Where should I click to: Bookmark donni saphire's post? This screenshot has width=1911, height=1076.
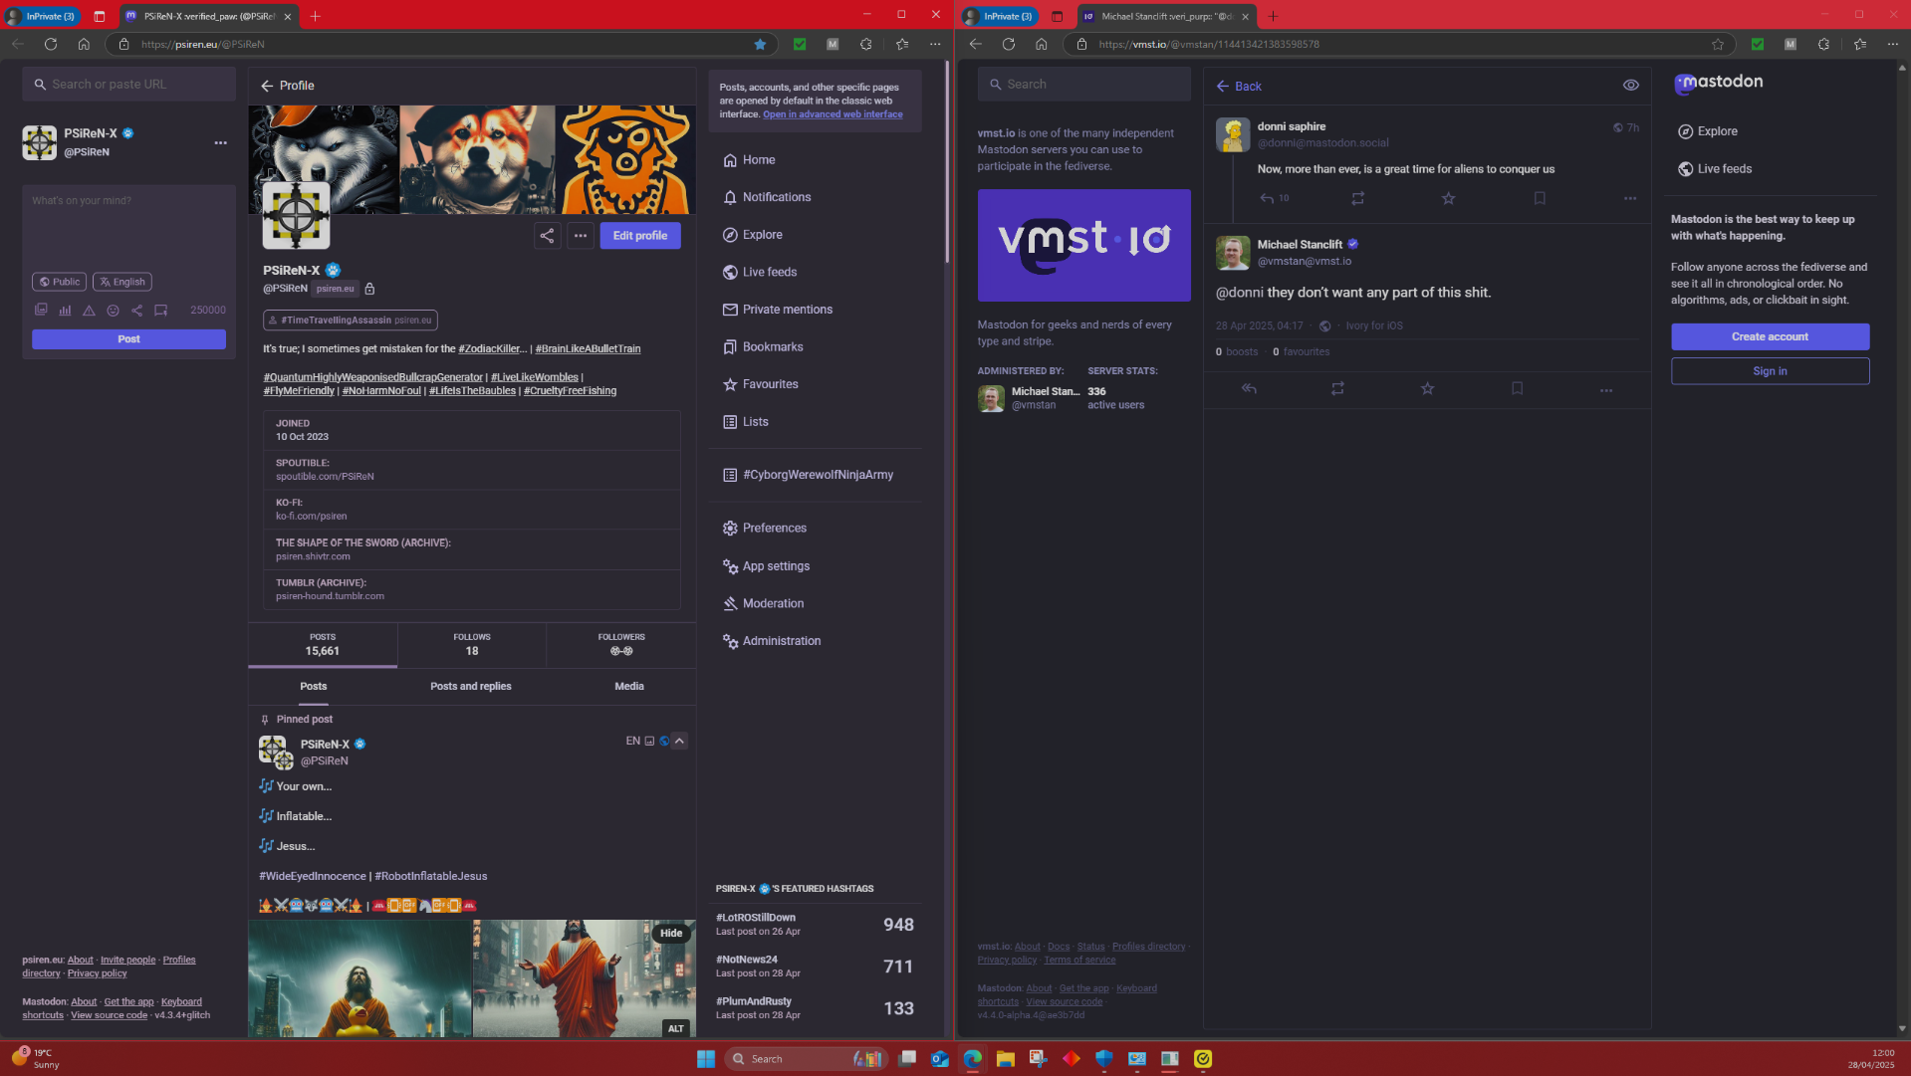point(1540,199)
